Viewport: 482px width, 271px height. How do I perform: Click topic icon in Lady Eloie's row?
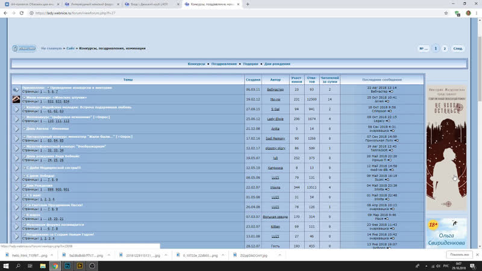(x=16, y=119)
